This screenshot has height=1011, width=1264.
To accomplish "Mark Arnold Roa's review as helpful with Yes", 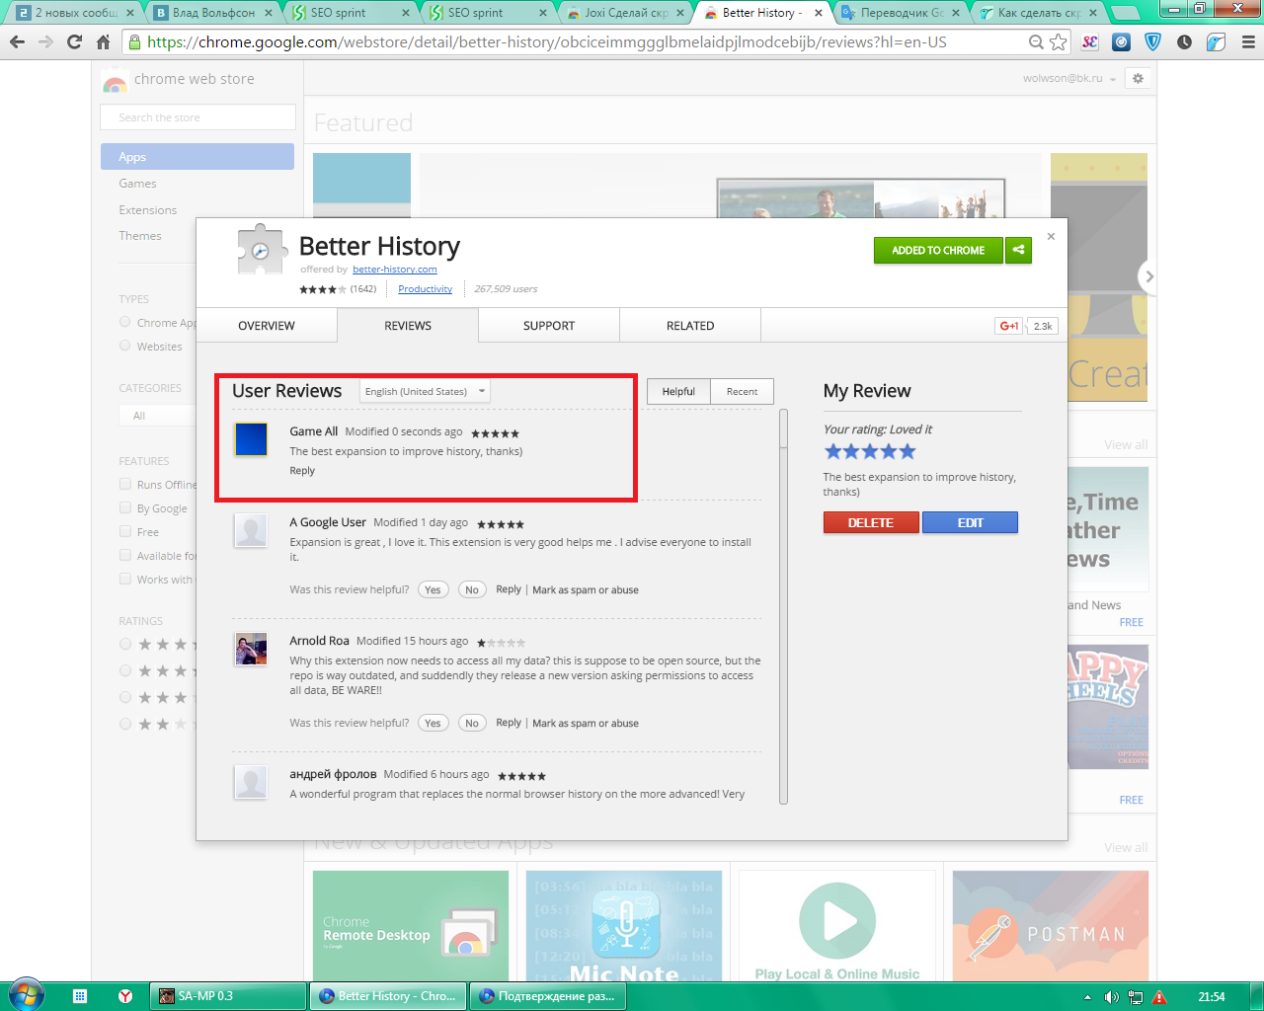I will [x=433, y=723].
